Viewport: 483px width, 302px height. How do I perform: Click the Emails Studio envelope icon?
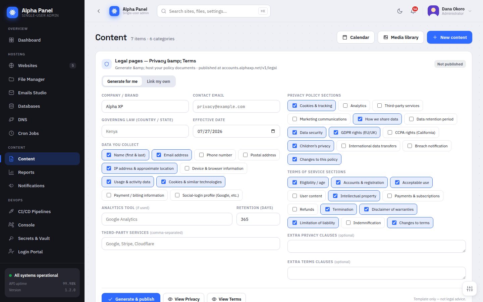click(x=11, y=93)
